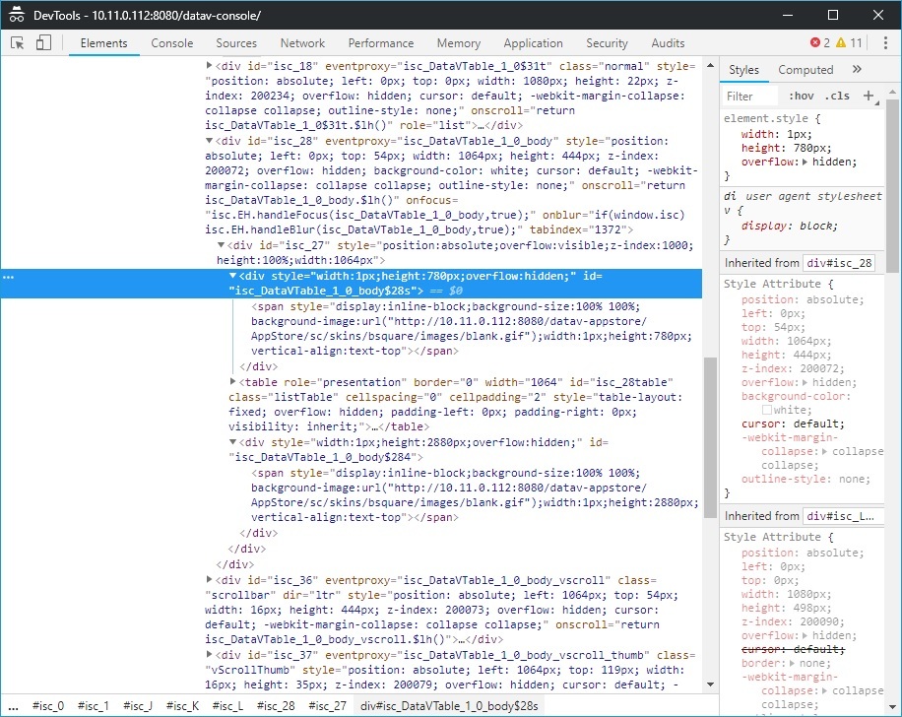This screenshot has height=717, width=902.
Task: Switch to the Computed styles tab
Action: [805, 70]
